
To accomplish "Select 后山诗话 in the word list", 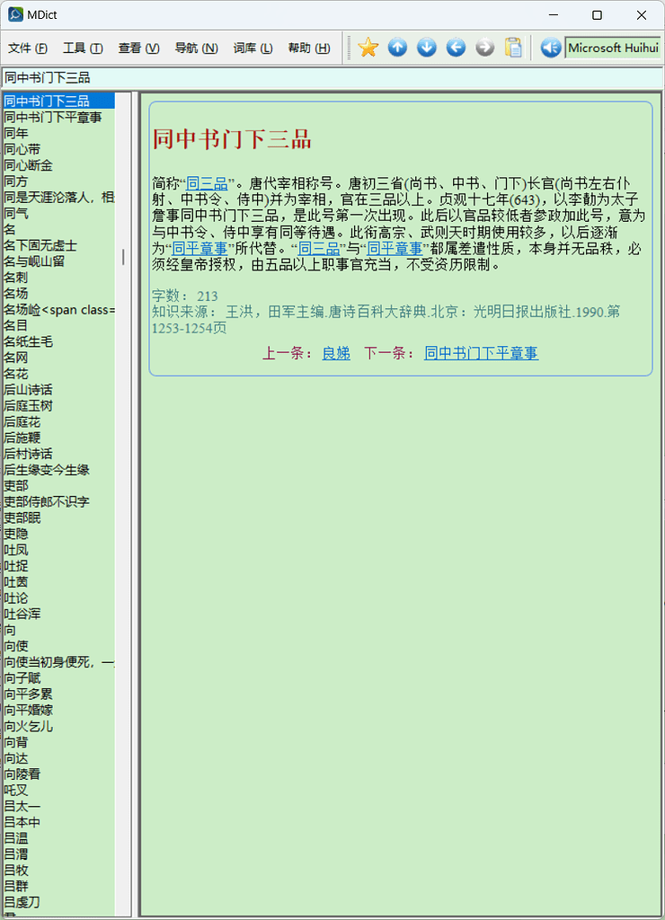I will coord(58,390).
